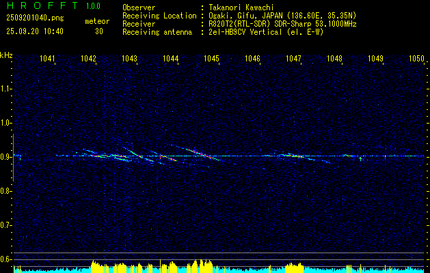
Task: Click the Ogaki, Gifu, JAPAN location text
Action: (282, 16)
